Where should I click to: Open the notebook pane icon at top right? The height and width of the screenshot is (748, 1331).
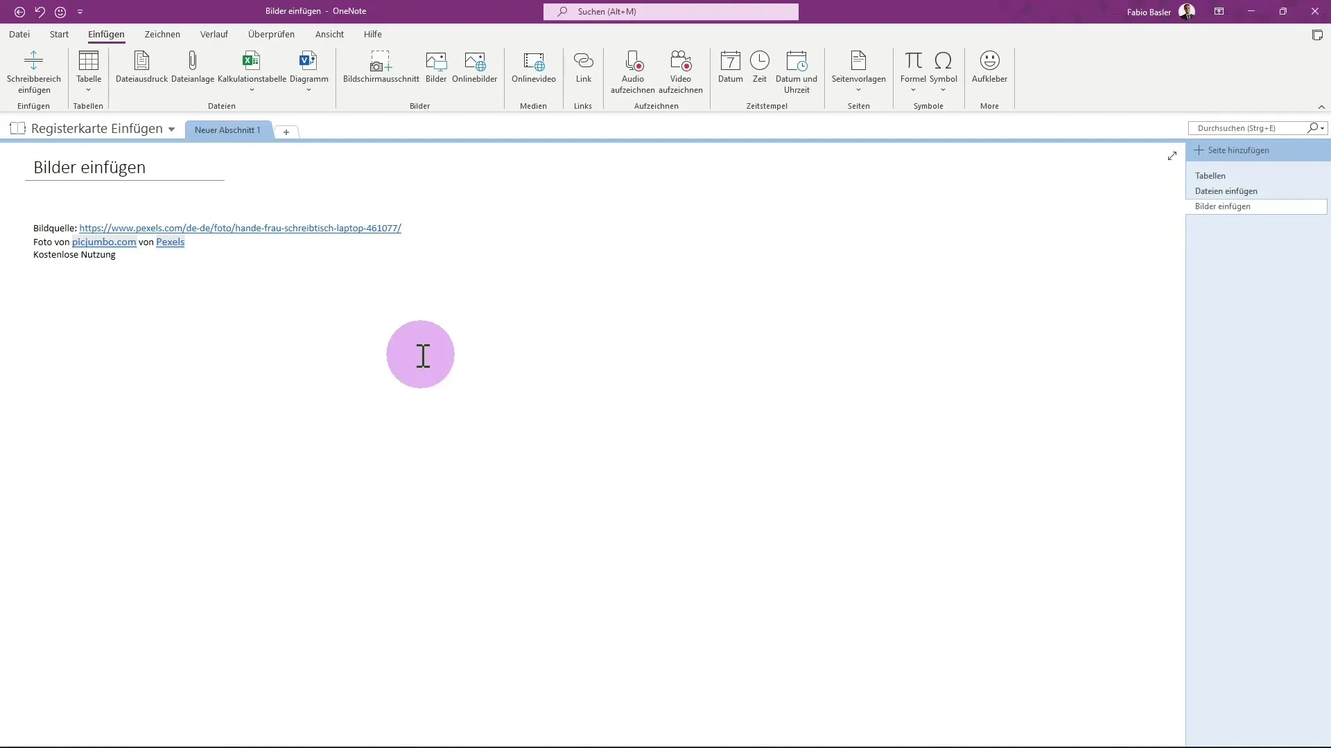click(1317, 35)
